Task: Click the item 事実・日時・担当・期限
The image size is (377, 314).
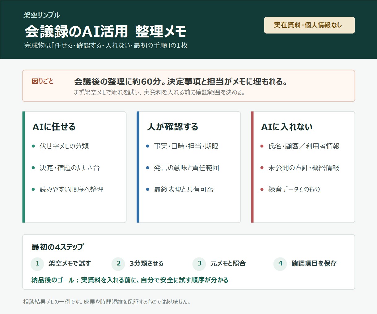Action: pyautogui.click(x=186, y=146)
